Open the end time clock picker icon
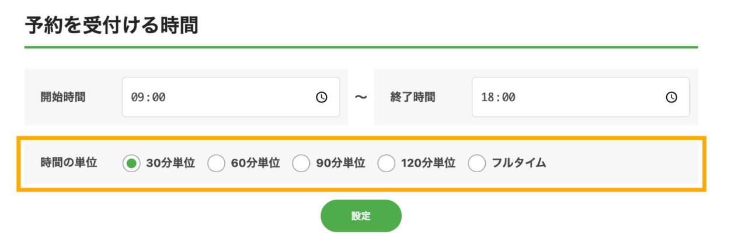 coord(671,97)
